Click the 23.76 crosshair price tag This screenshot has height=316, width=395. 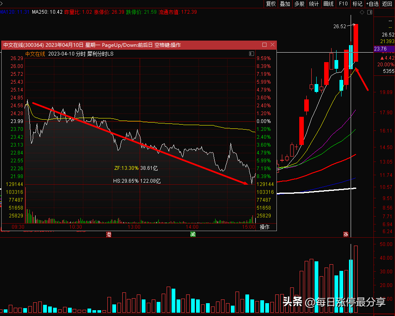(x=380, y=48)
